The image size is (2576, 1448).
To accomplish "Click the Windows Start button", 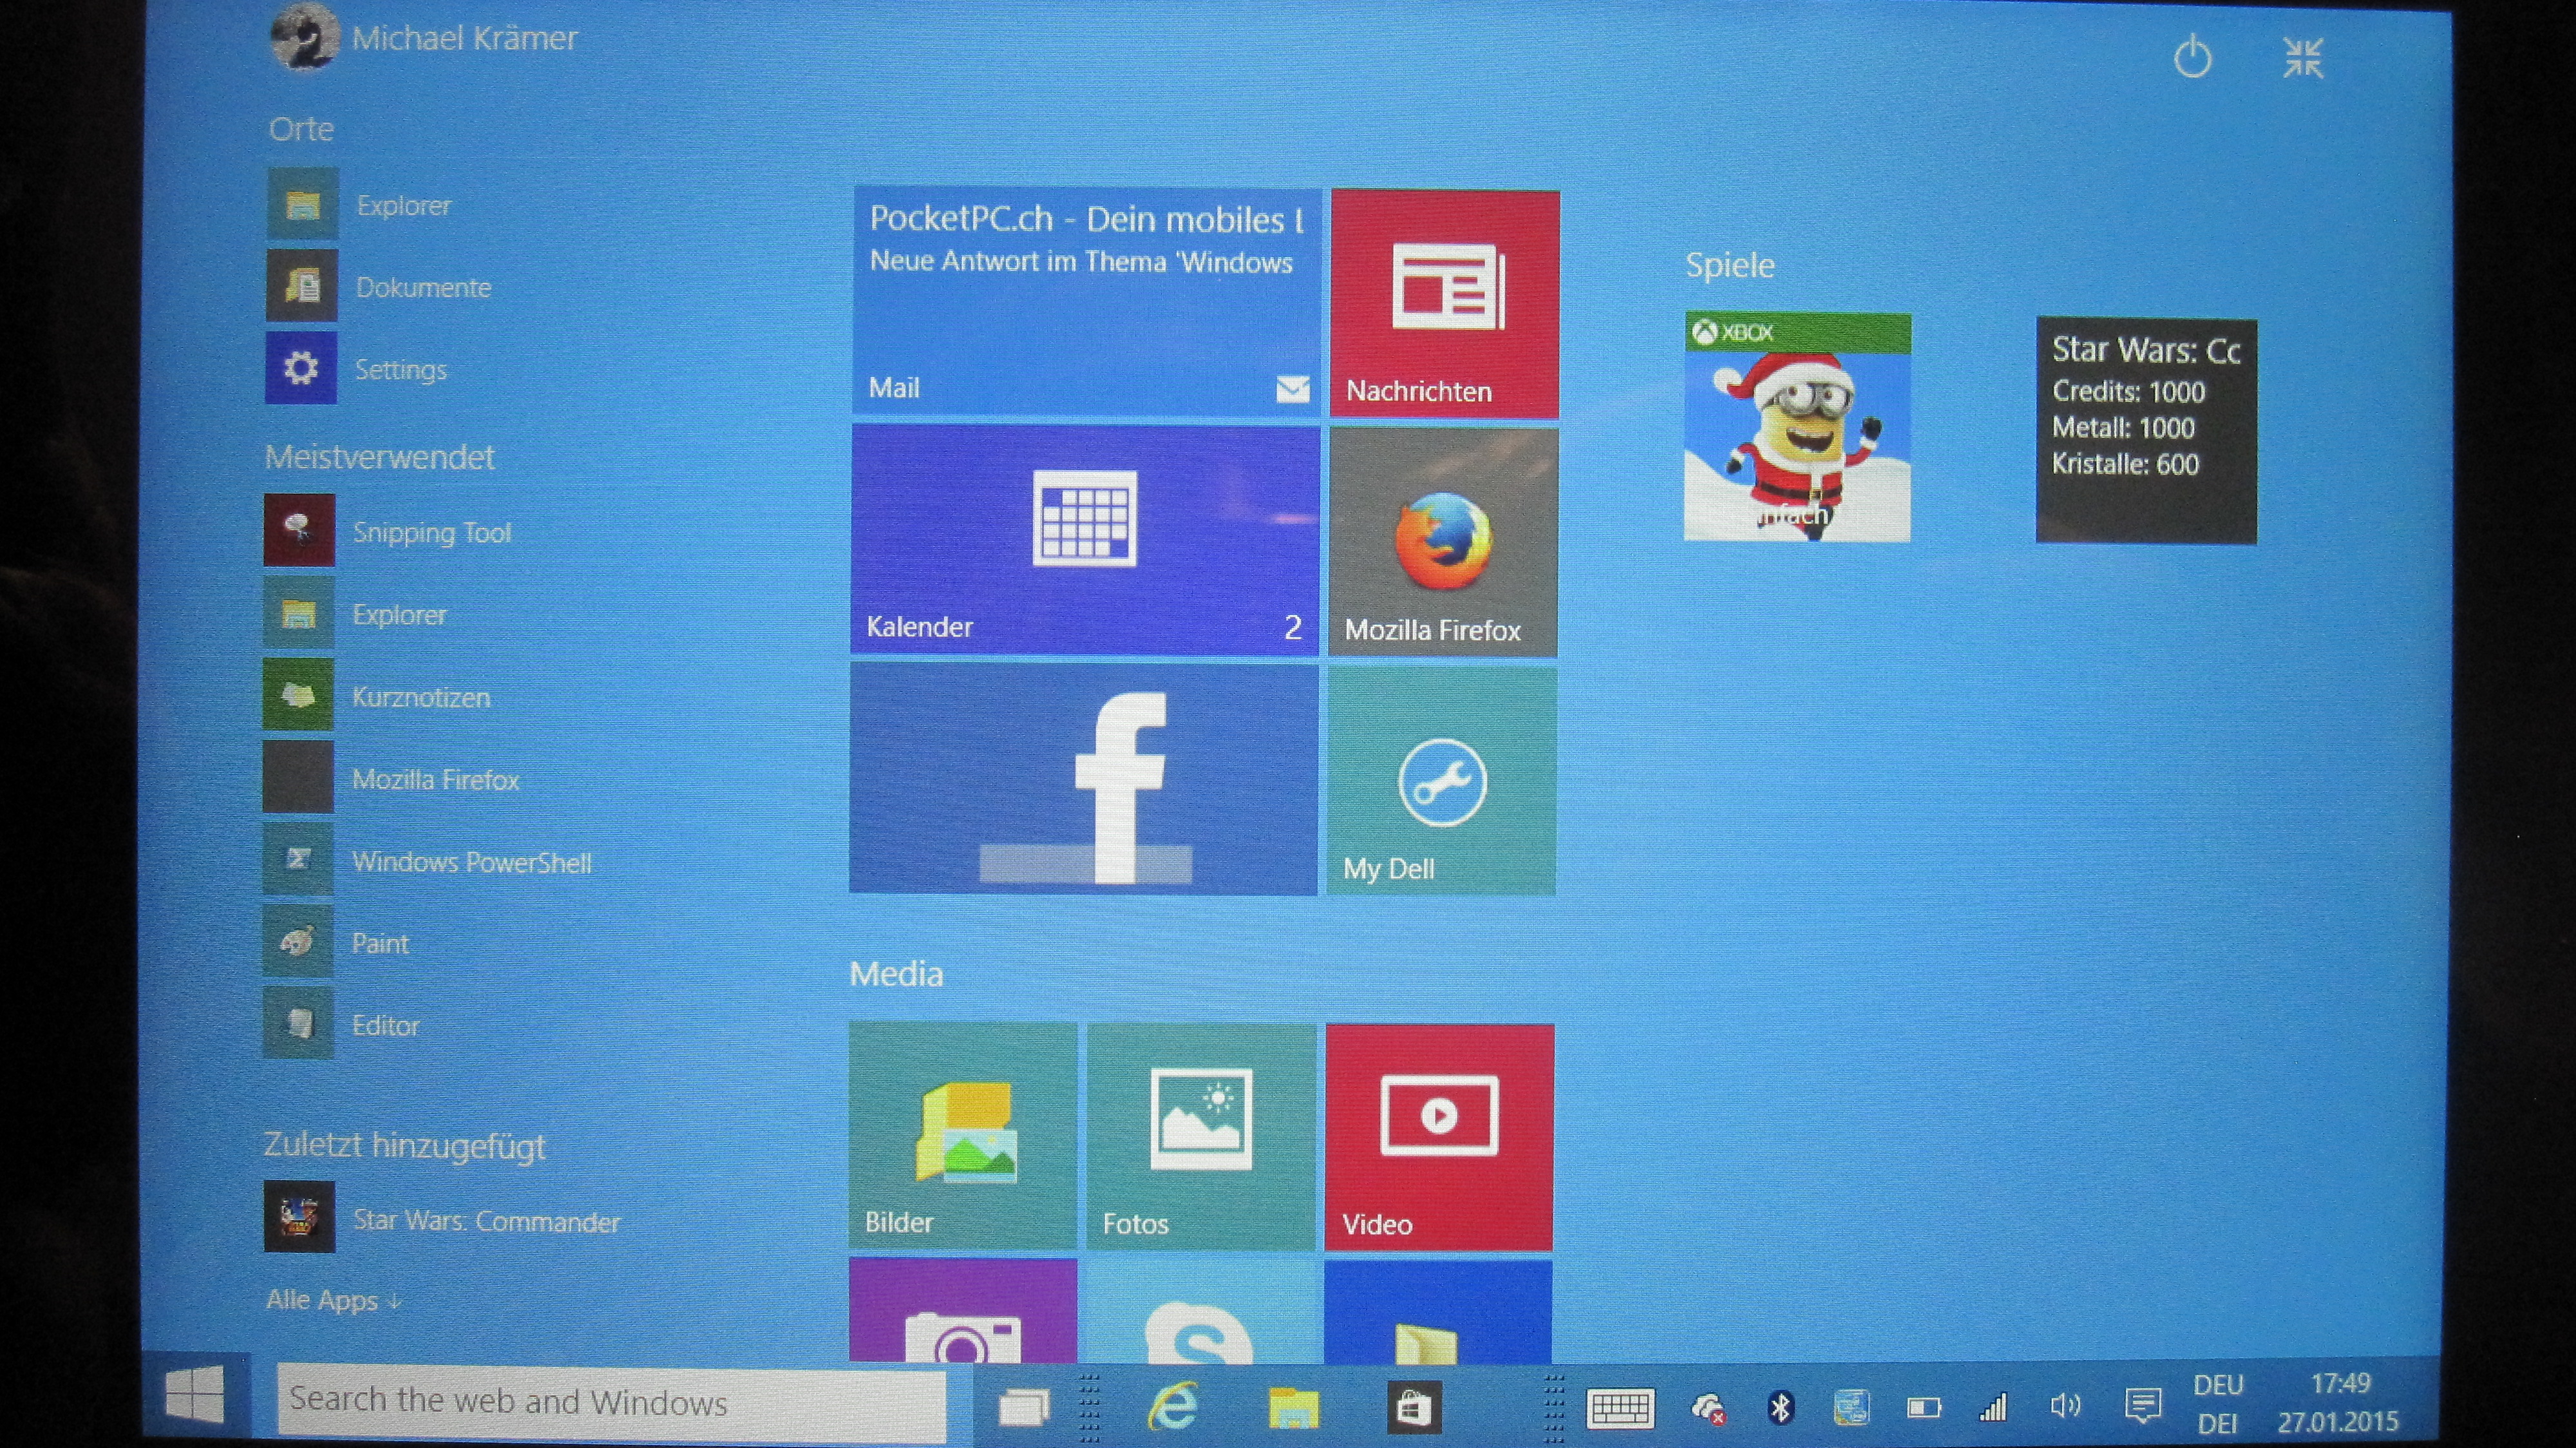I will pyautogui.click(x=195, y=1395).
